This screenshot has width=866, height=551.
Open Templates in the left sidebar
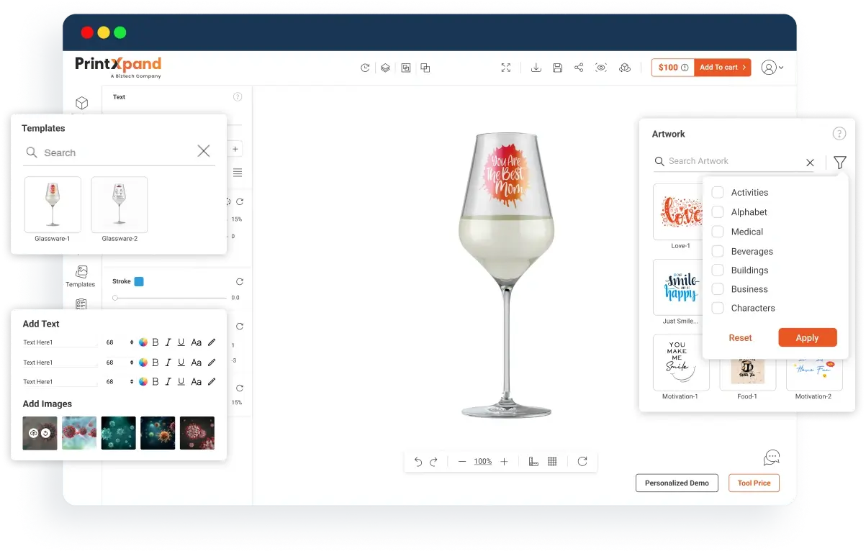pyautogui.click(x=81, y=276)
